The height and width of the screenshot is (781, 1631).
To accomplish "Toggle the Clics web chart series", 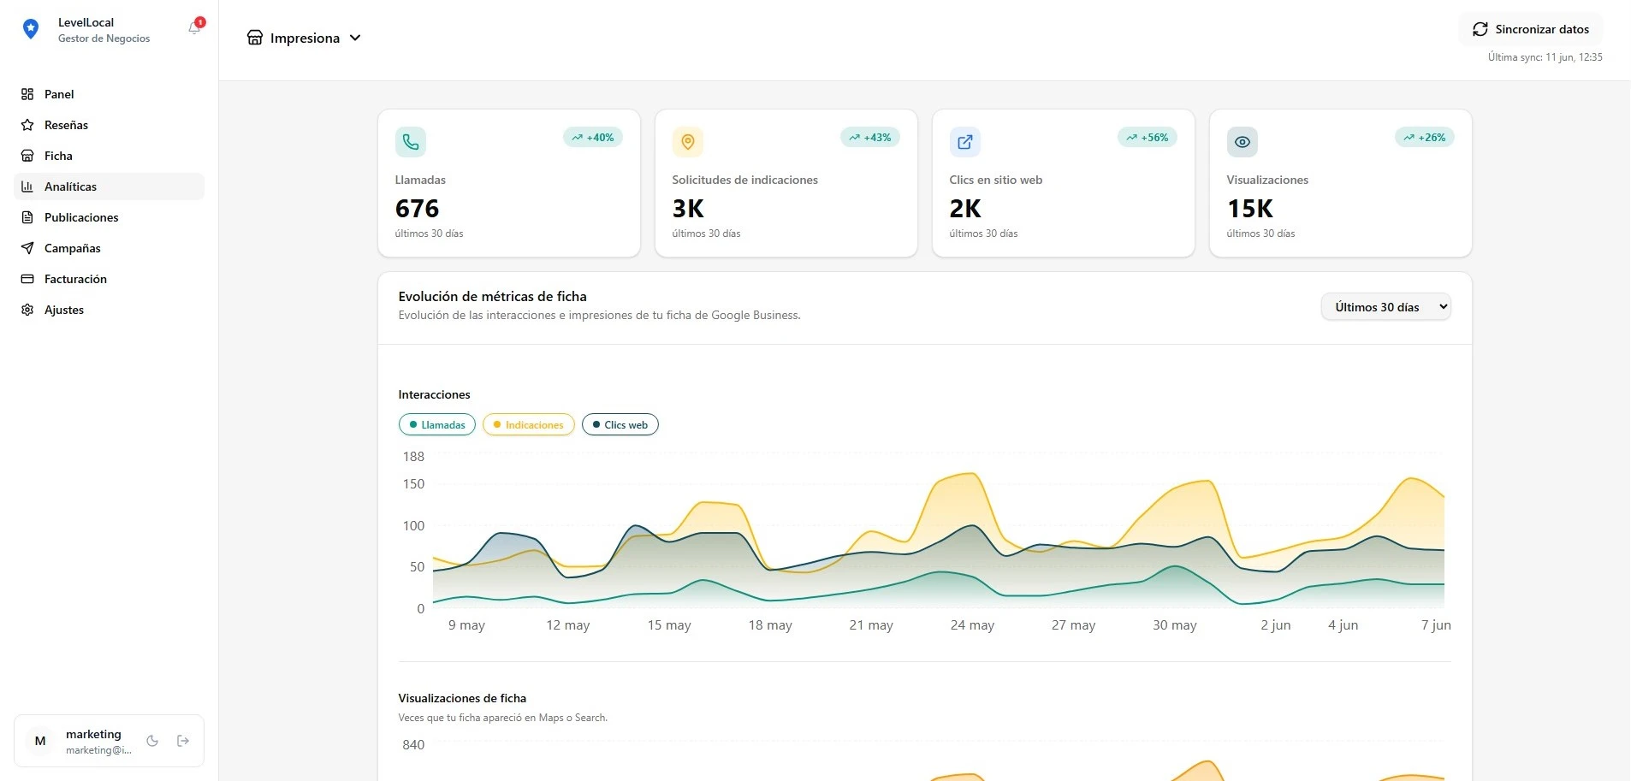I will [x=620, y=425].
